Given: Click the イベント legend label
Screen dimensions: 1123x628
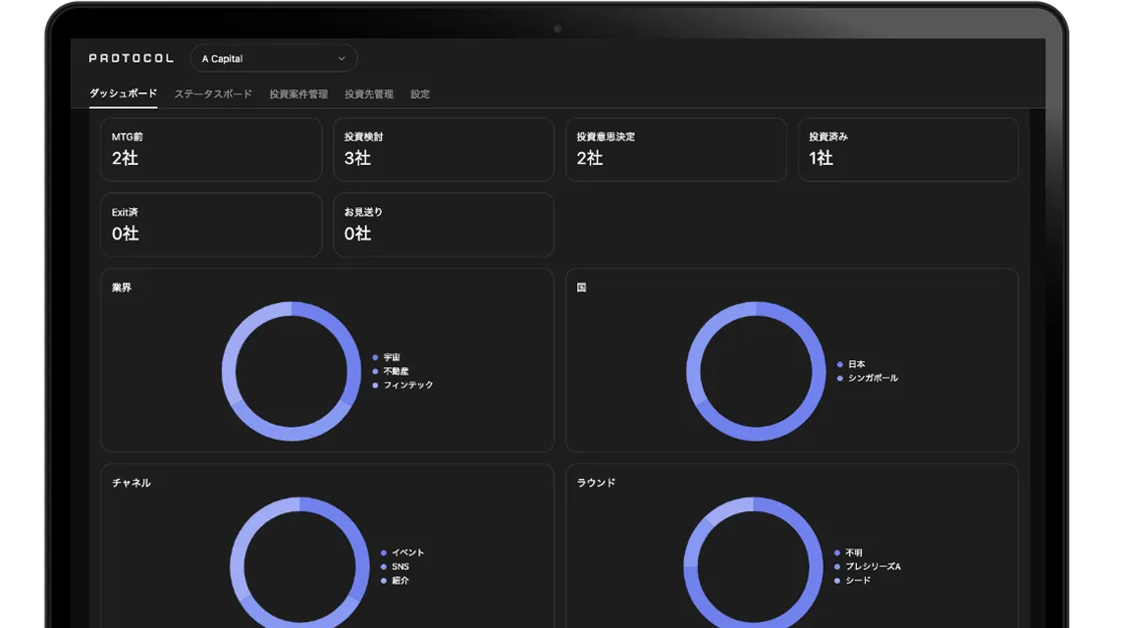Looking at the screenshot, I should point(408,552).
